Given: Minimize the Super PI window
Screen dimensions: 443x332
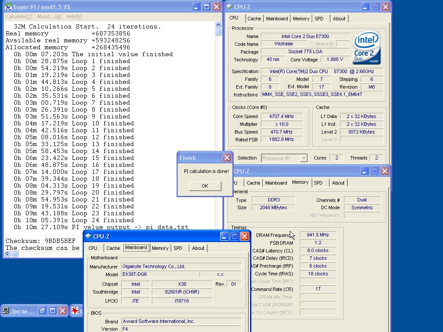Looking at the screenshot, I should (x=196, y=7).
